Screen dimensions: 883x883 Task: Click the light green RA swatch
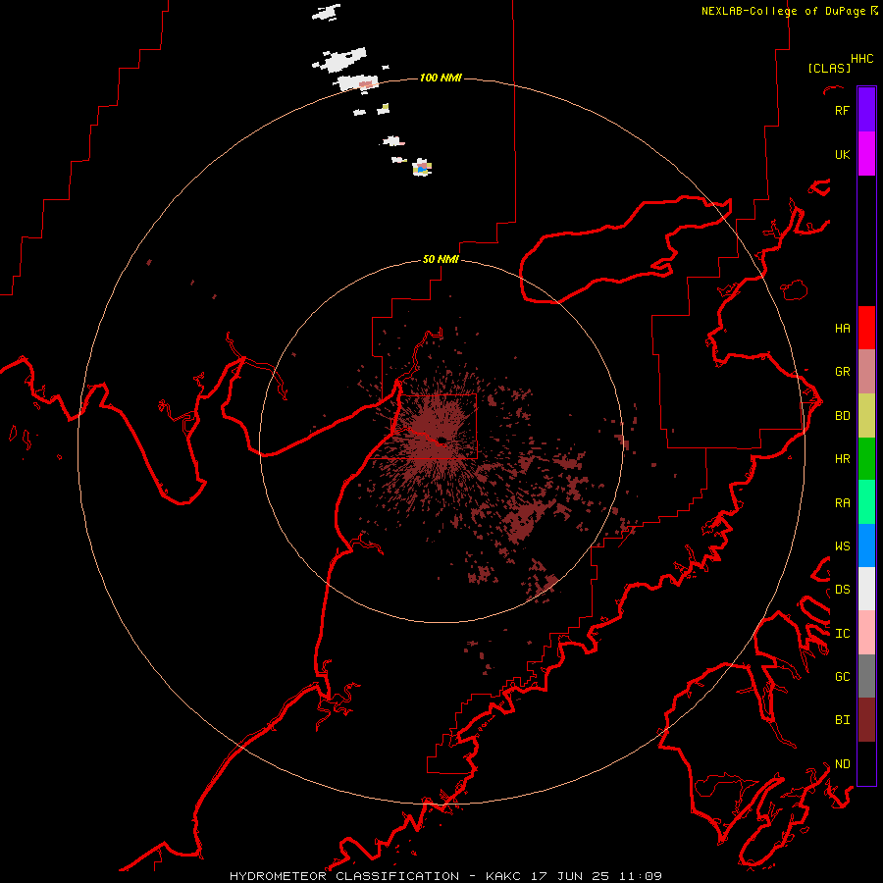coord(866,502)
